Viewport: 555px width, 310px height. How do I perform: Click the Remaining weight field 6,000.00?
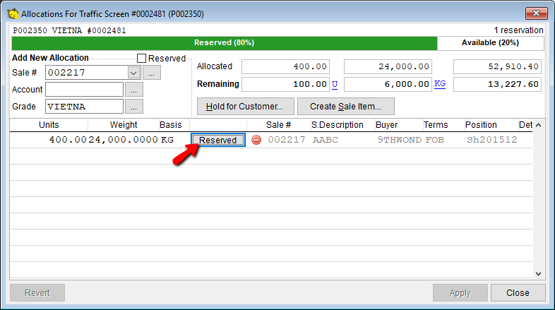click(x=388, y=84)
